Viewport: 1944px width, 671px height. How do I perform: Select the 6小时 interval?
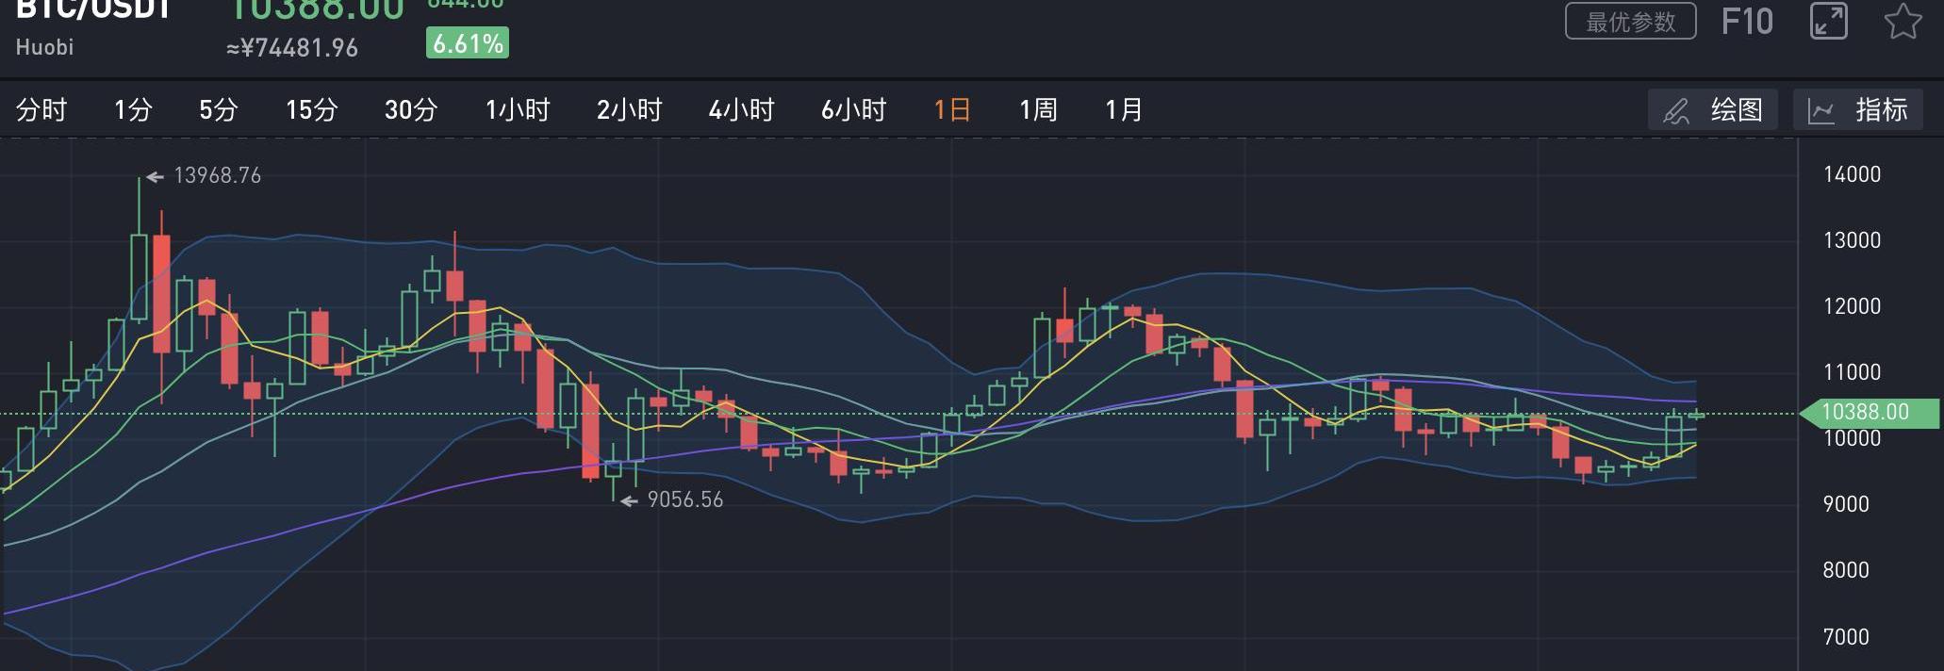(x=854, y=110)
